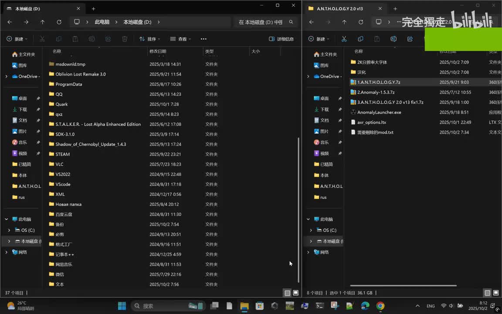The width and height of the screenshot is (502, 314).
Task: Go back in right window navigation
Action: (x=311, y=22)
